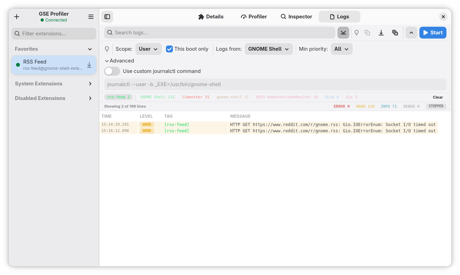Click RSS Feed green status dot
The height and width of the screenshot is (275, 460).
coord(18,65)
